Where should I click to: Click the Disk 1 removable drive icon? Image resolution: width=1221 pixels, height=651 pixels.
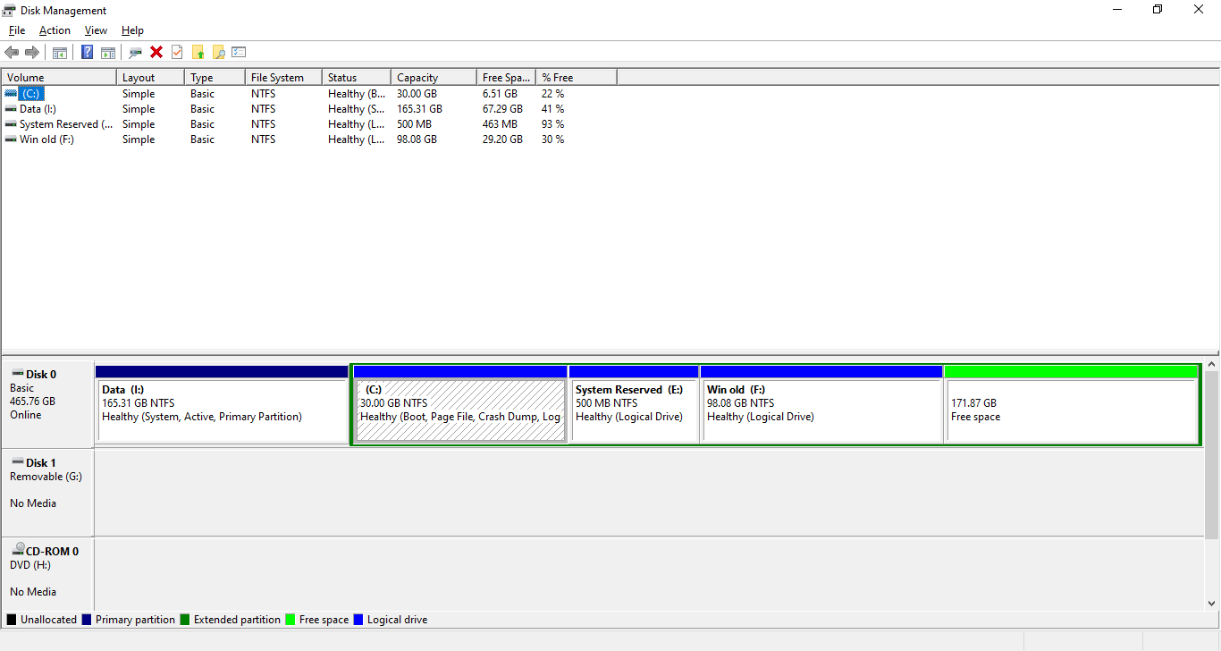tap(17, 462)
